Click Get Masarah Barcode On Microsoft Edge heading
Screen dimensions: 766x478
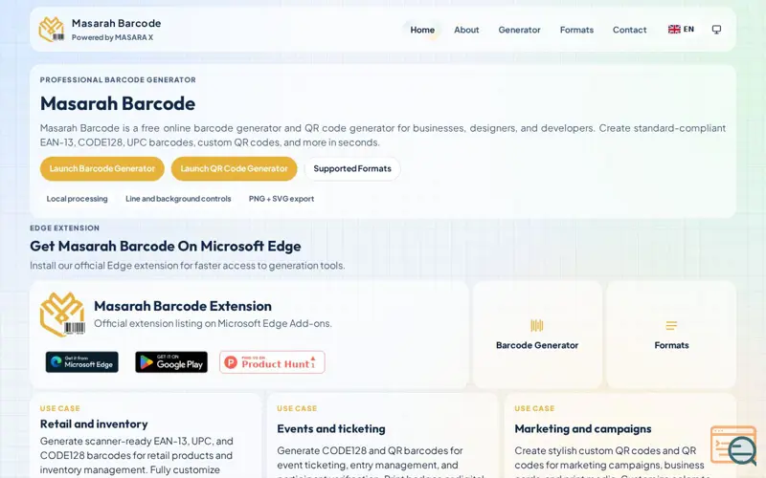click(x=165, y=247)
